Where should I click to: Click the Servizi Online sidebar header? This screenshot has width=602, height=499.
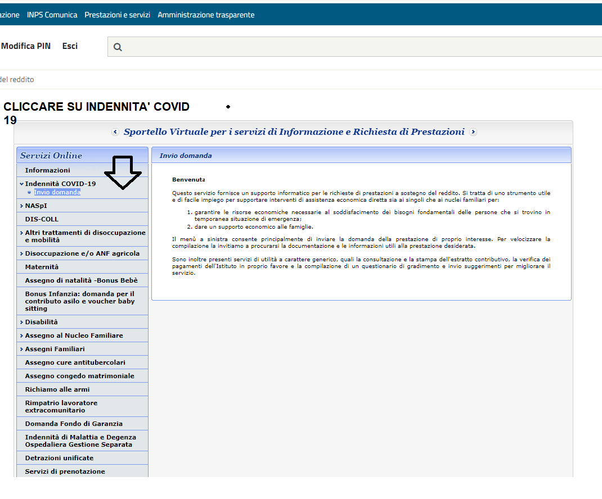click(51, 155)
